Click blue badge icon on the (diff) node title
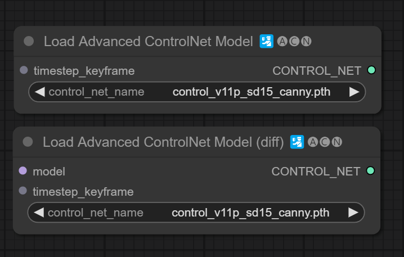 tap(297, 142)
